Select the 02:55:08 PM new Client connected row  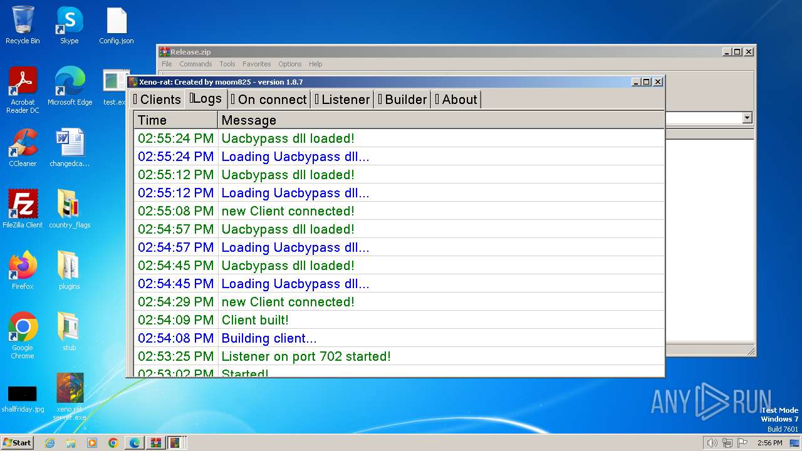399,211
